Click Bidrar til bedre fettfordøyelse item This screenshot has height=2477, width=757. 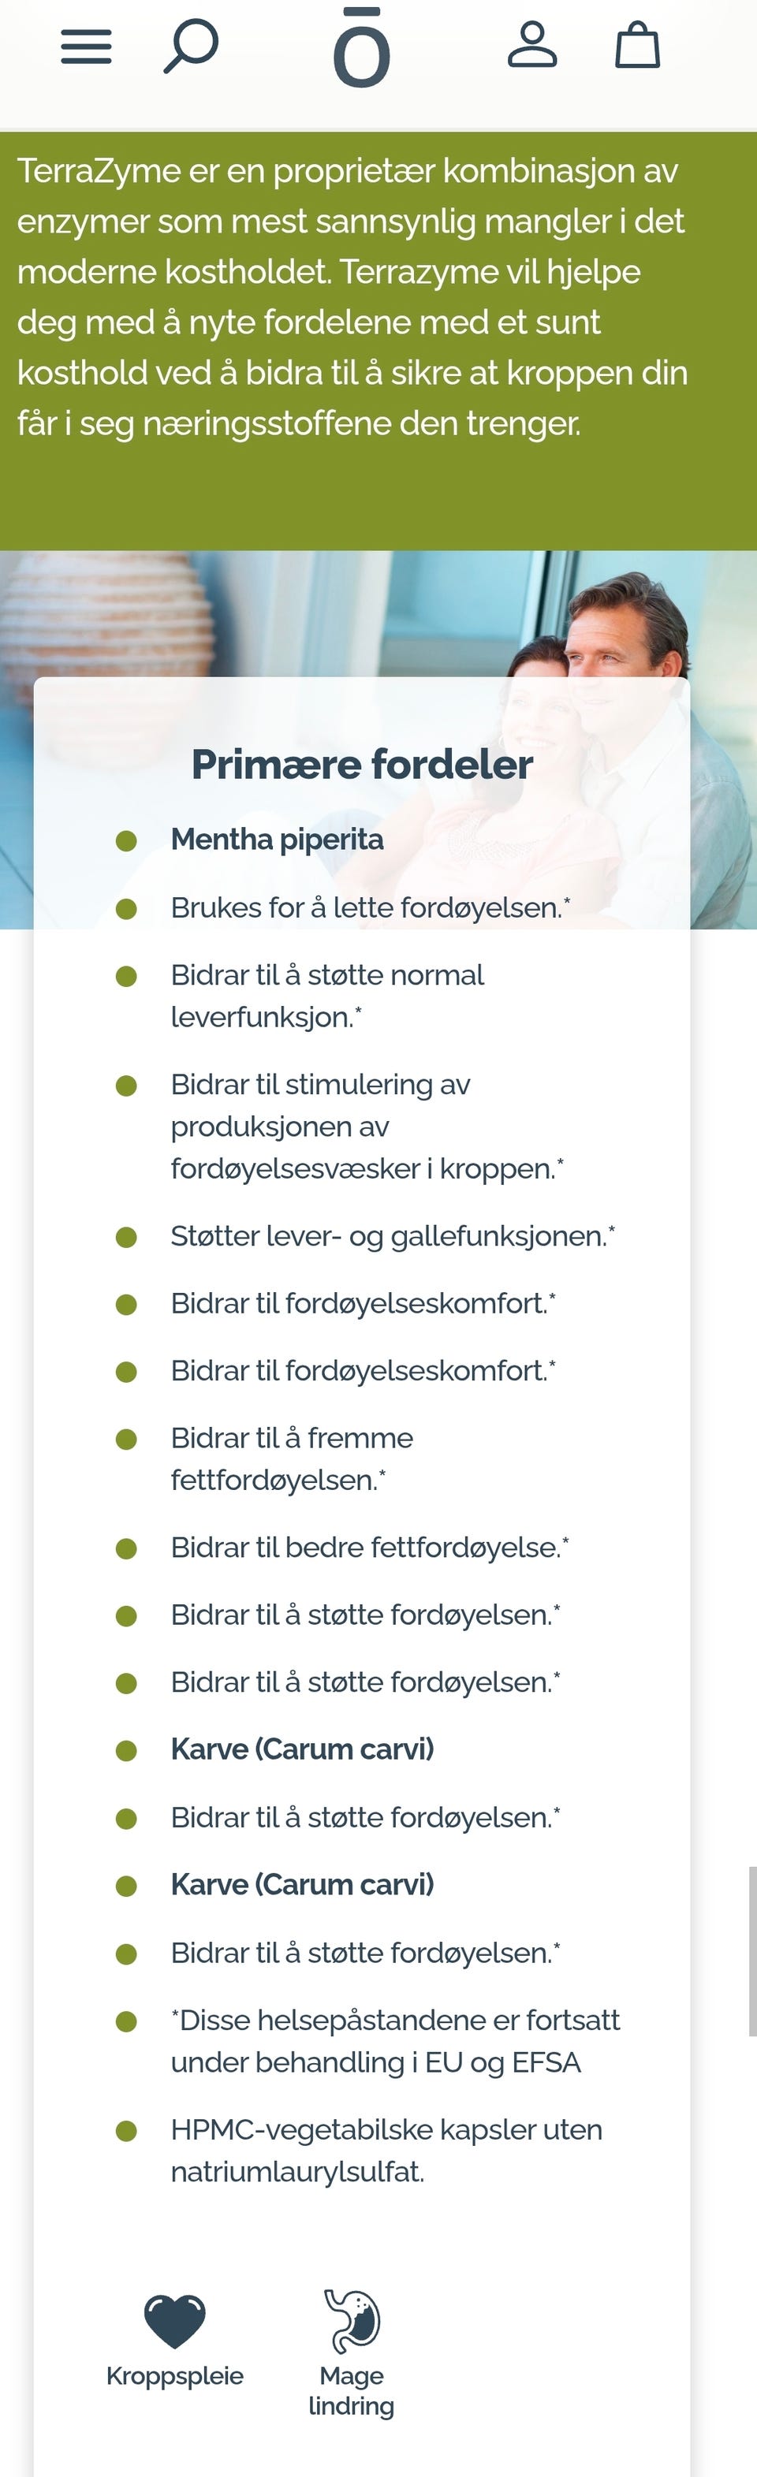pyautogui.click(x=369, y=1548)
